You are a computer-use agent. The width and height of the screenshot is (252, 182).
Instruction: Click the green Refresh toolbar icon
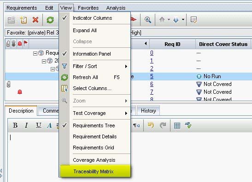pos(50,20)
